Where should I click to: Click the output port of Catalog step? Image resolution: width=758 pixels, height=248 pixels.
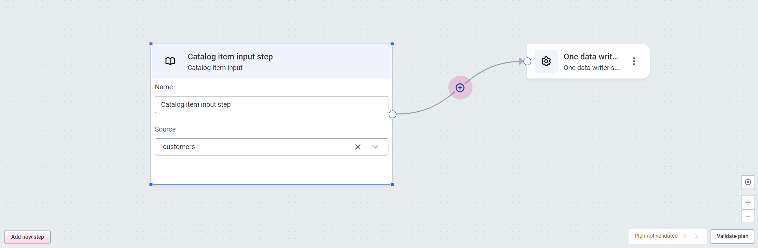click(392, 114)
